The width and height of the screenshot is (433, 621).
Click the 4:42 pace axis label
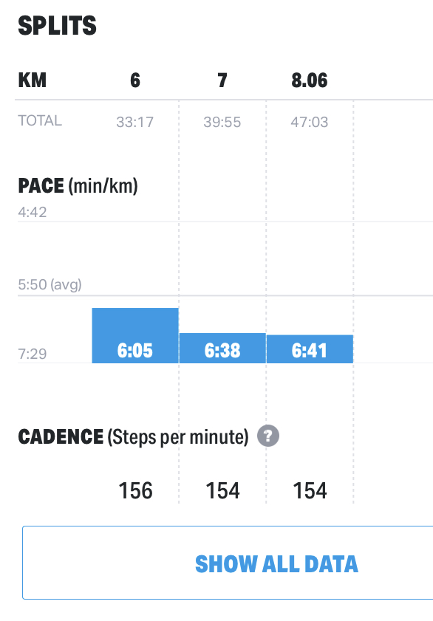pyautogui.click(x=33, y=212)
